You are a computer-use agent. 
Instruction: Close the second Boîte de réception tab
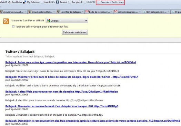pos(140,12)
